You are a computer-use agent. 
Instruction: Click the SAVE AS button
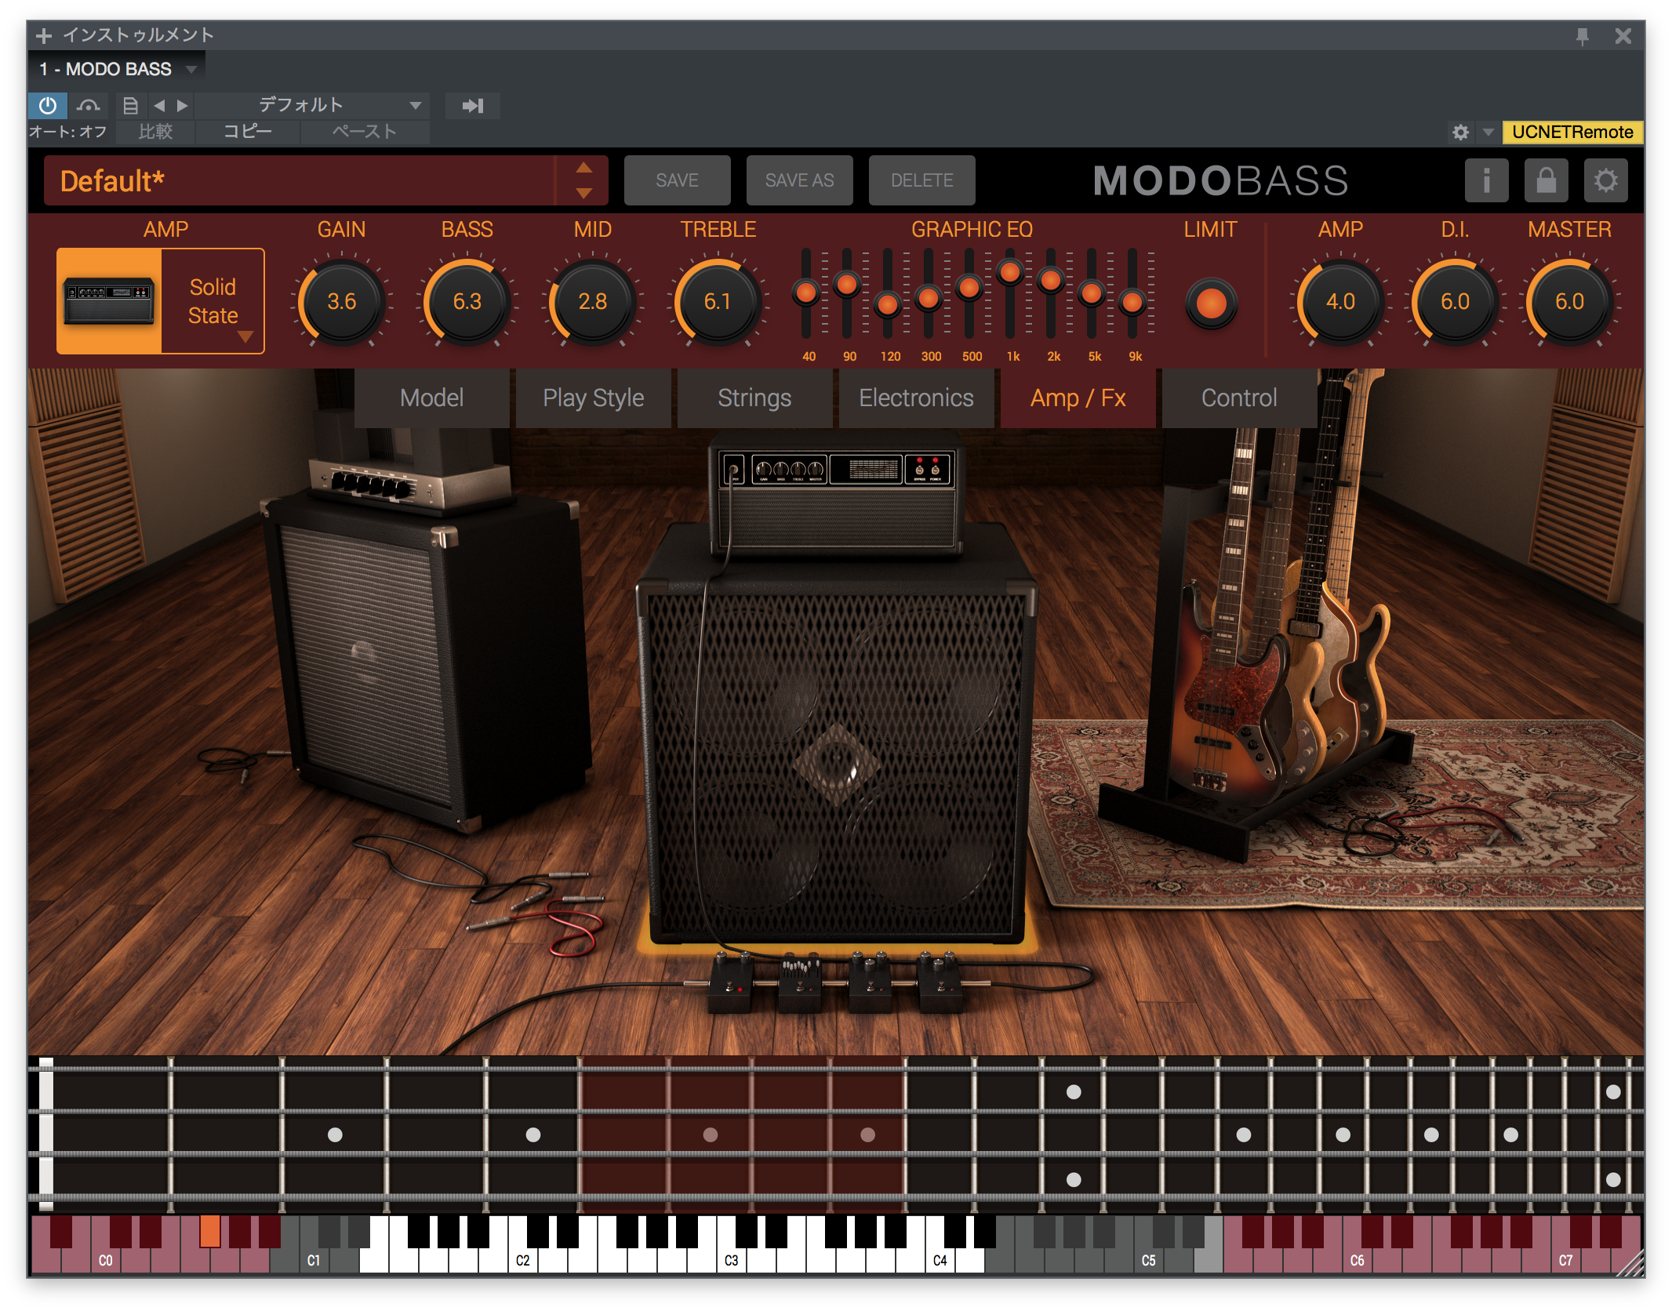pyautogui.click(x=799, y=180)
